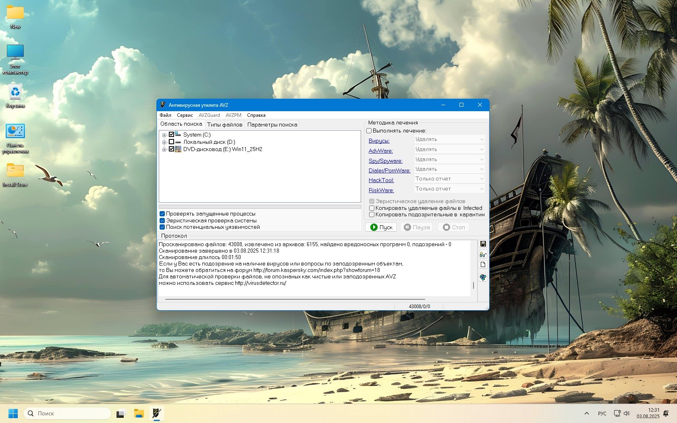Click the glasses icon beside the protocol

pos(483,255)
